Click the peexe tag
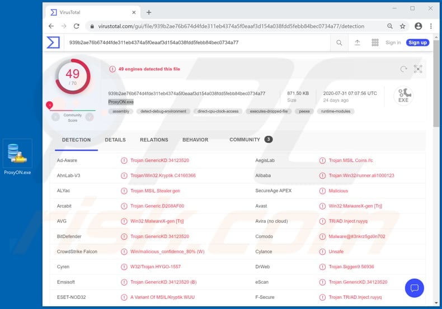The height and width of the screenshot is (309, 442). click(x=304, y=111)
